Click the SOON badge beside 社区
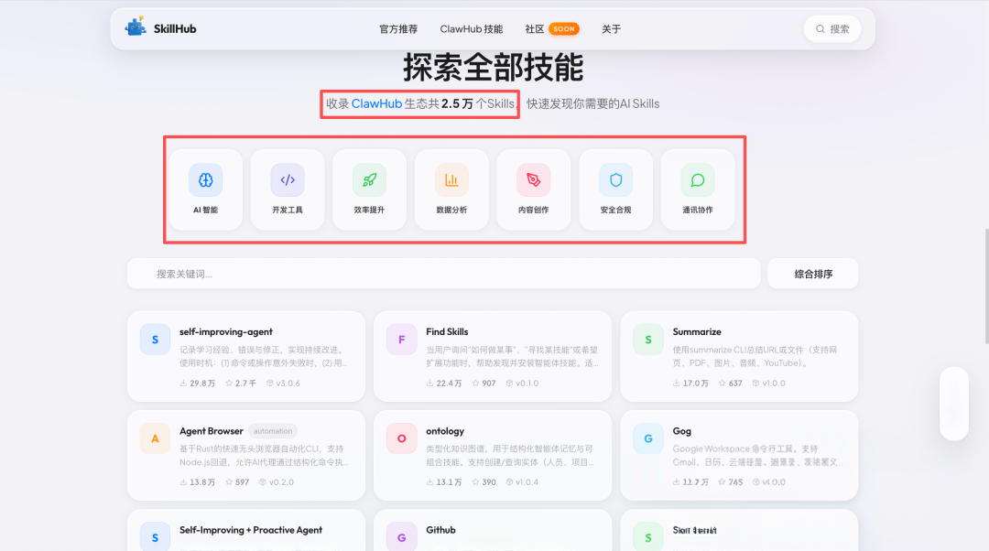 [564, 29]
